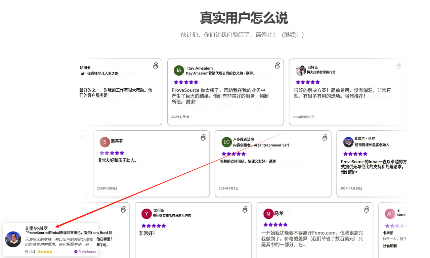Open the ProveSource verified link in the popup
430x258 pixels.
pos(85,252)
